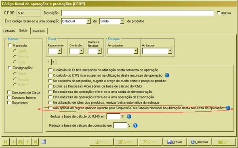Info icon beside Reduzir base ICMS field
Image resolution: width=238 pixels, height=148 pixels.
(x=129, y=116)
